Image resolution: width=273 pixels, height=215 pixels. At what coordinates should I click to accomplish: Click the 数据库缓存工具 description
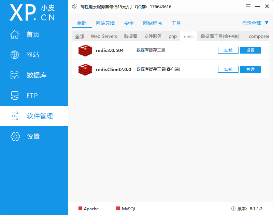(150, 50)
